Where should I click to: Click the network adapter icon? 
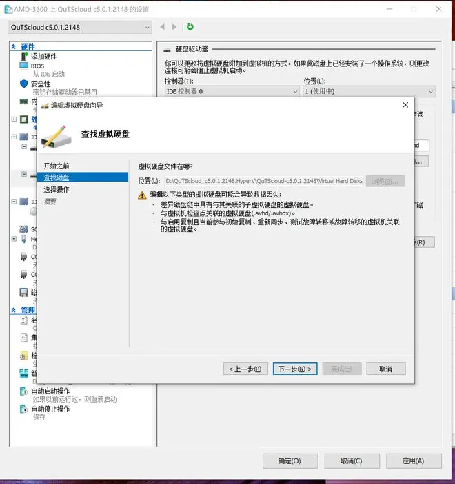(23, 239)
